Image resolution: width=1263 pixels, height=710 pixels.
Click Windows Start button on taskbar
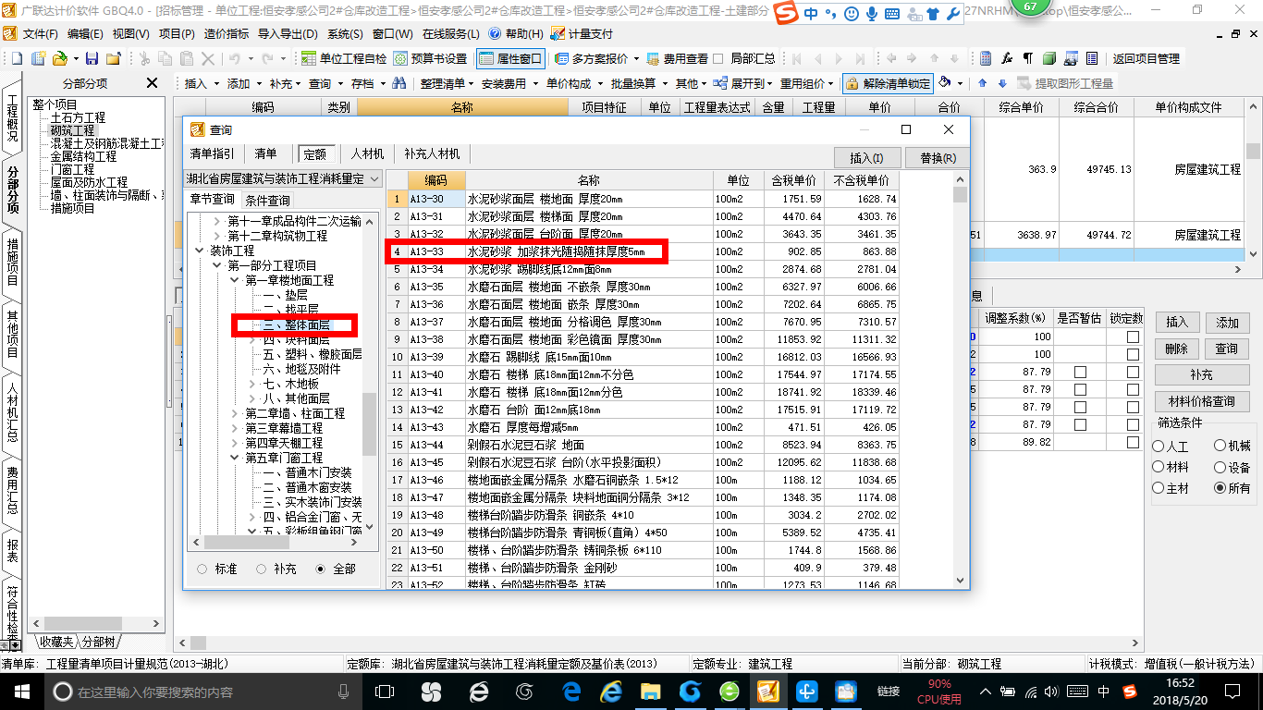(x=21, y=691)
